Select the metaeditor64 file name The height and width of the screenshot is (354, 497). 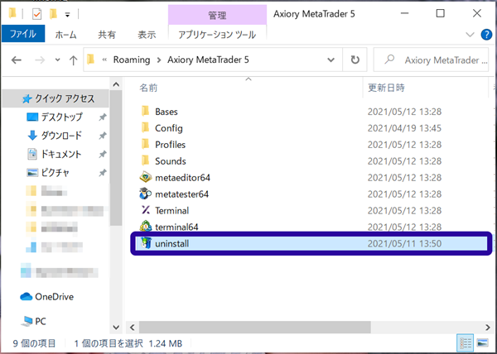pos(182,178)
